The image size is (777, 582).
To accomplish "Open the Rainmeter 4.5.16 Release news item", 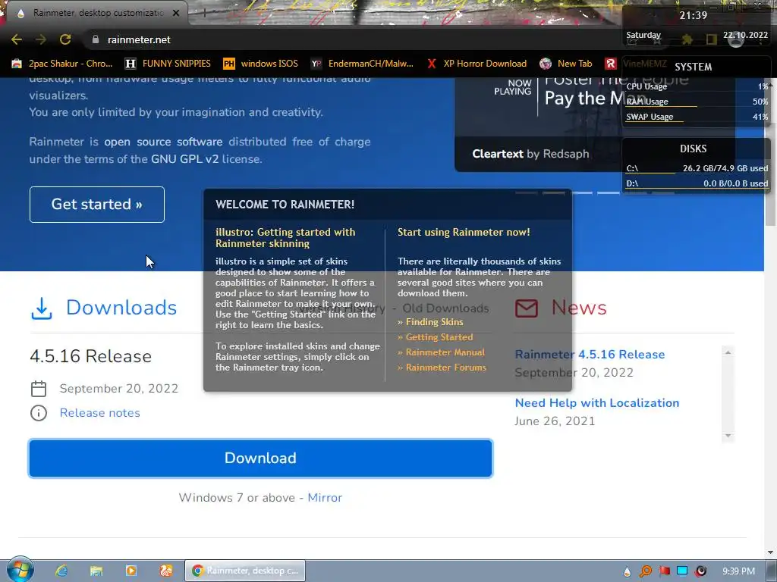I will point(590,355).
